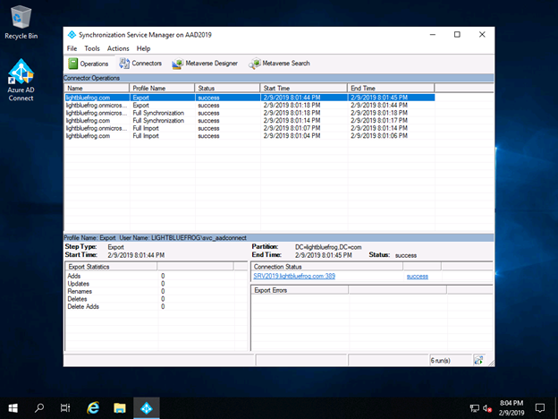558x419 pixels.
Task: Click the Export Errors column header
Action: click(x=300, y=290)
